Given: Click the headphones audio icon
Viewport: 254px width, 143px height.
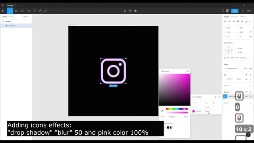Looking at the screenshot, I should [223, 11].
